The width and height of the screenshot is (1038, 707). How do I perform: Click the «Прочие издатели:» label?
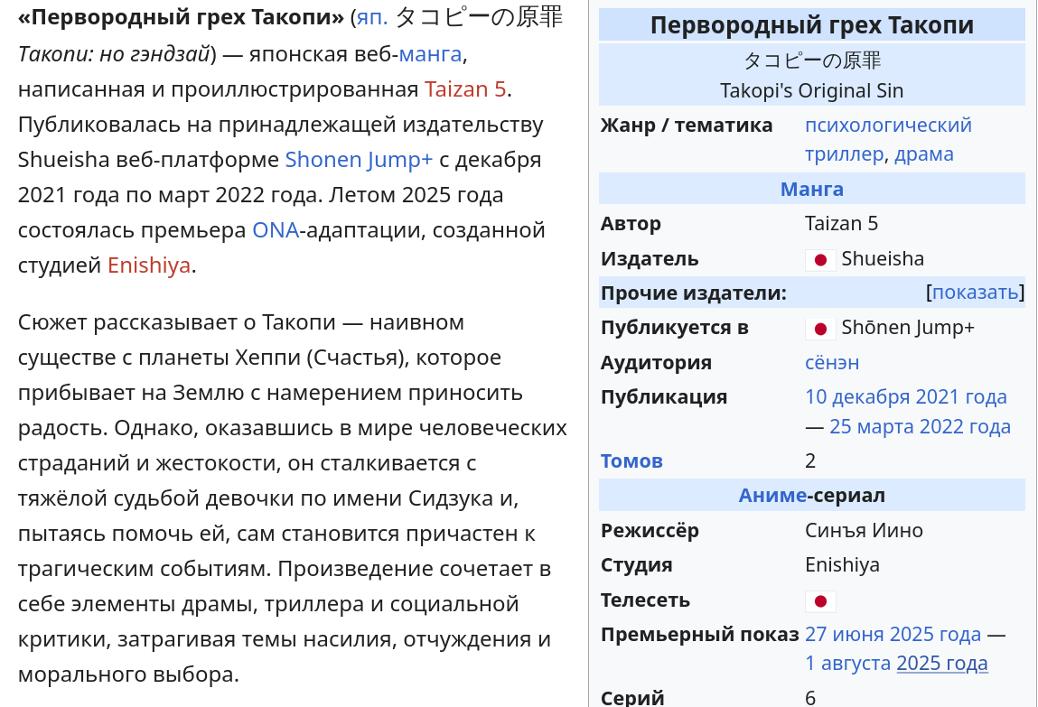point(693,293)
